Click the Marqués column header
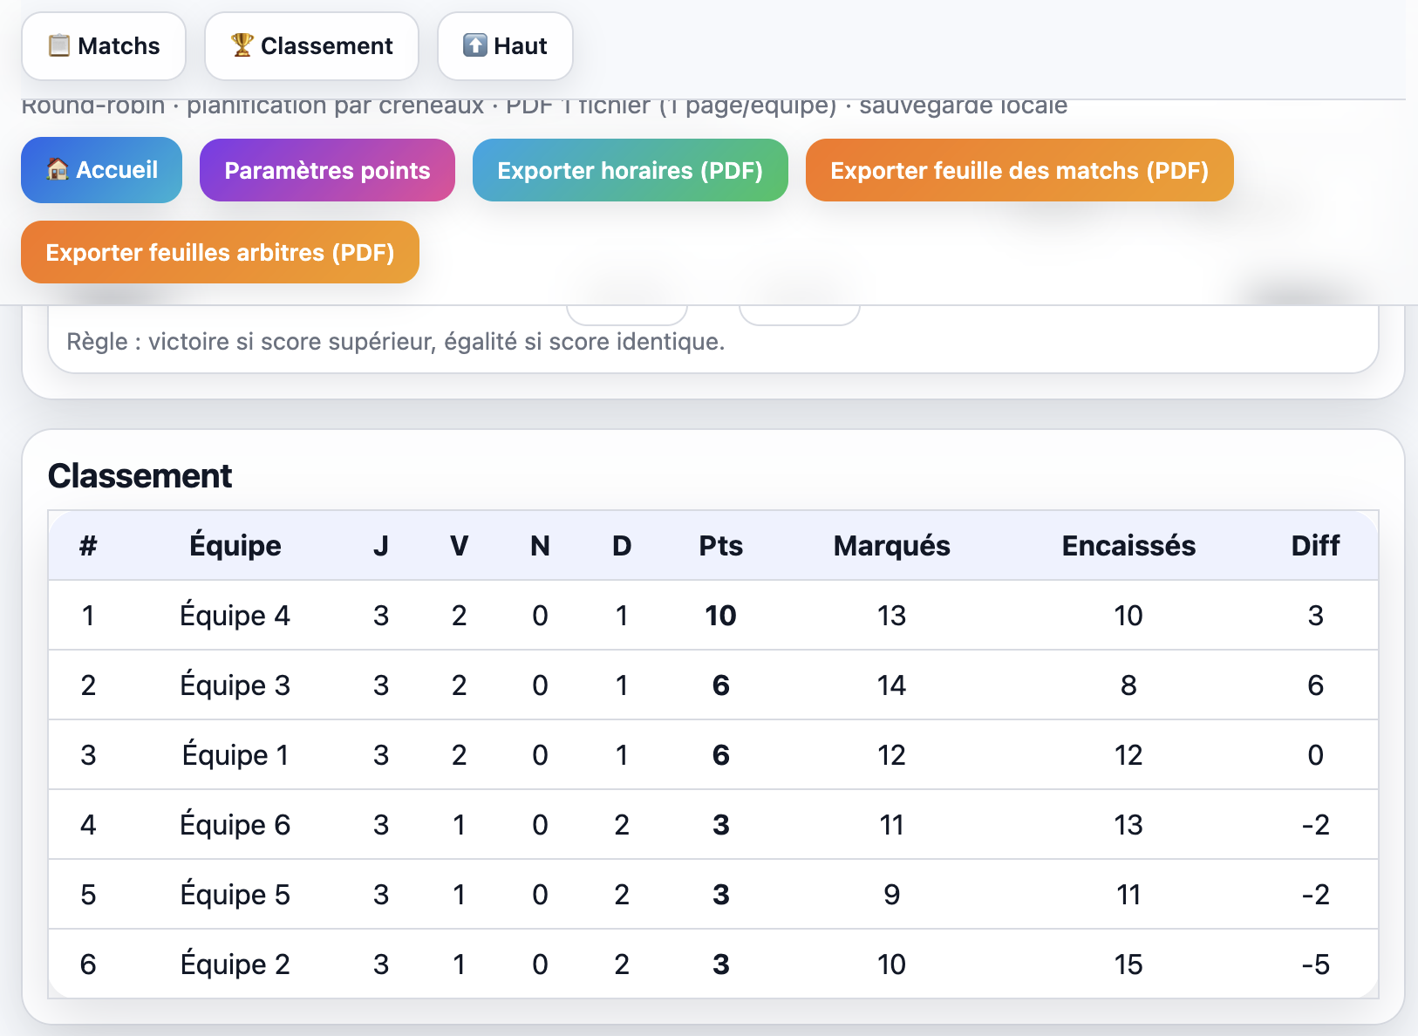 [891, 545]
